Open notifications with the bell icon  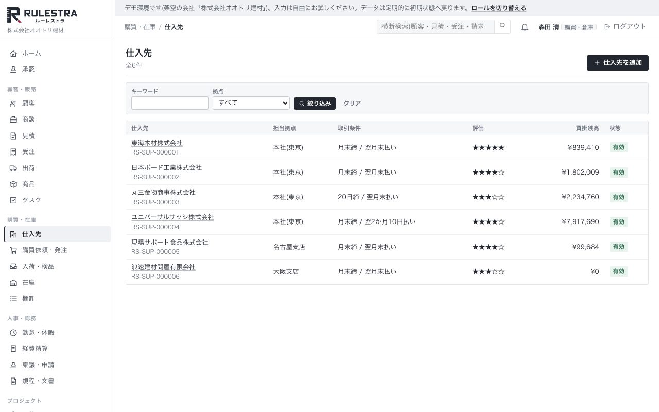525,27
